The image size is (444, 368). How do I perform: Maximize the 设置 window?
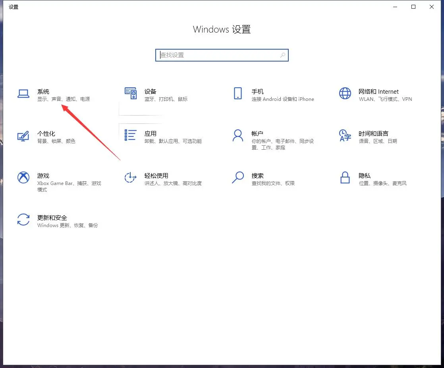(x=413, y=7)
